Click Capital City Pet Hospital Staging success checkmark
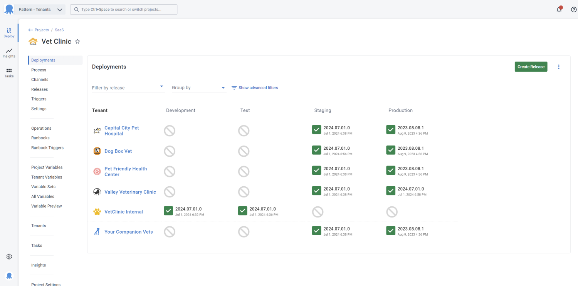Screen dimensions: 578x286 pos(316,129)
